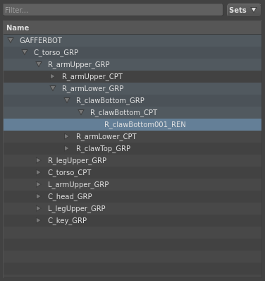Select the R_armLower_CPT row
The height and width of the screenshot is (281, 265).
pyautogui.click(x=132, y=136)
